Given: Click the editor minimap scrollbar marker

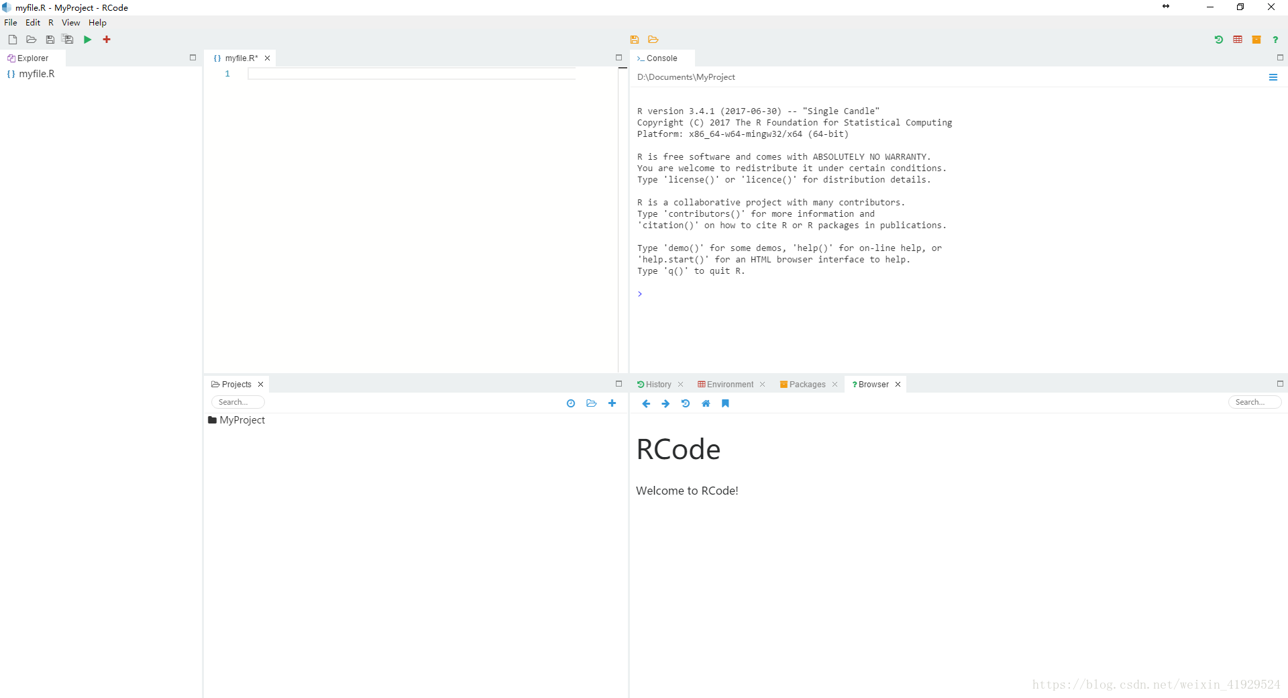Looking at the screenshot, I should pos(623,68).
